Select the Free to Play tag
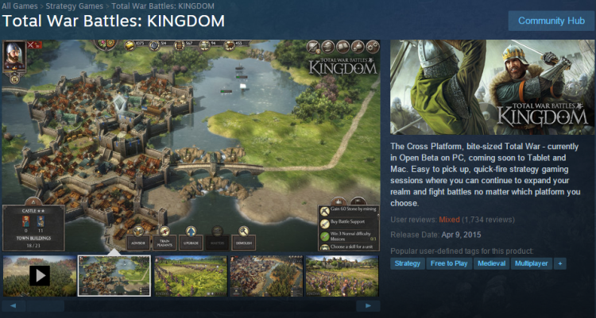Image resolution: width=596 pixels, height=318 pixels. [x=449, y=263]
